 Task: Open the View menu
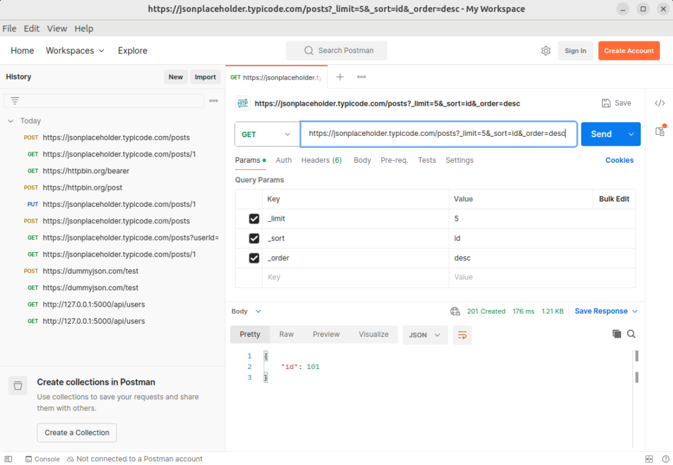point(57,29)
